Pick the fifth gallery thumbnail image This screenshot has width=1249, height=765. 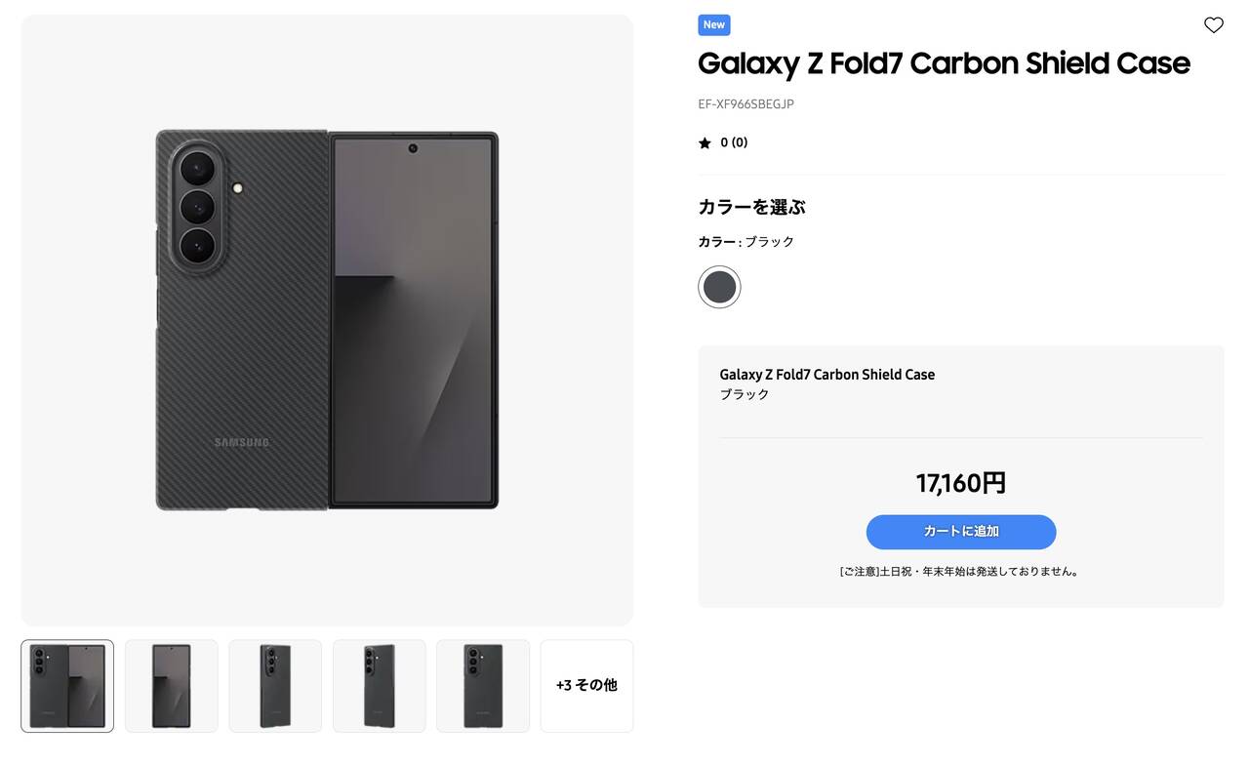click(x=483, y=686)
